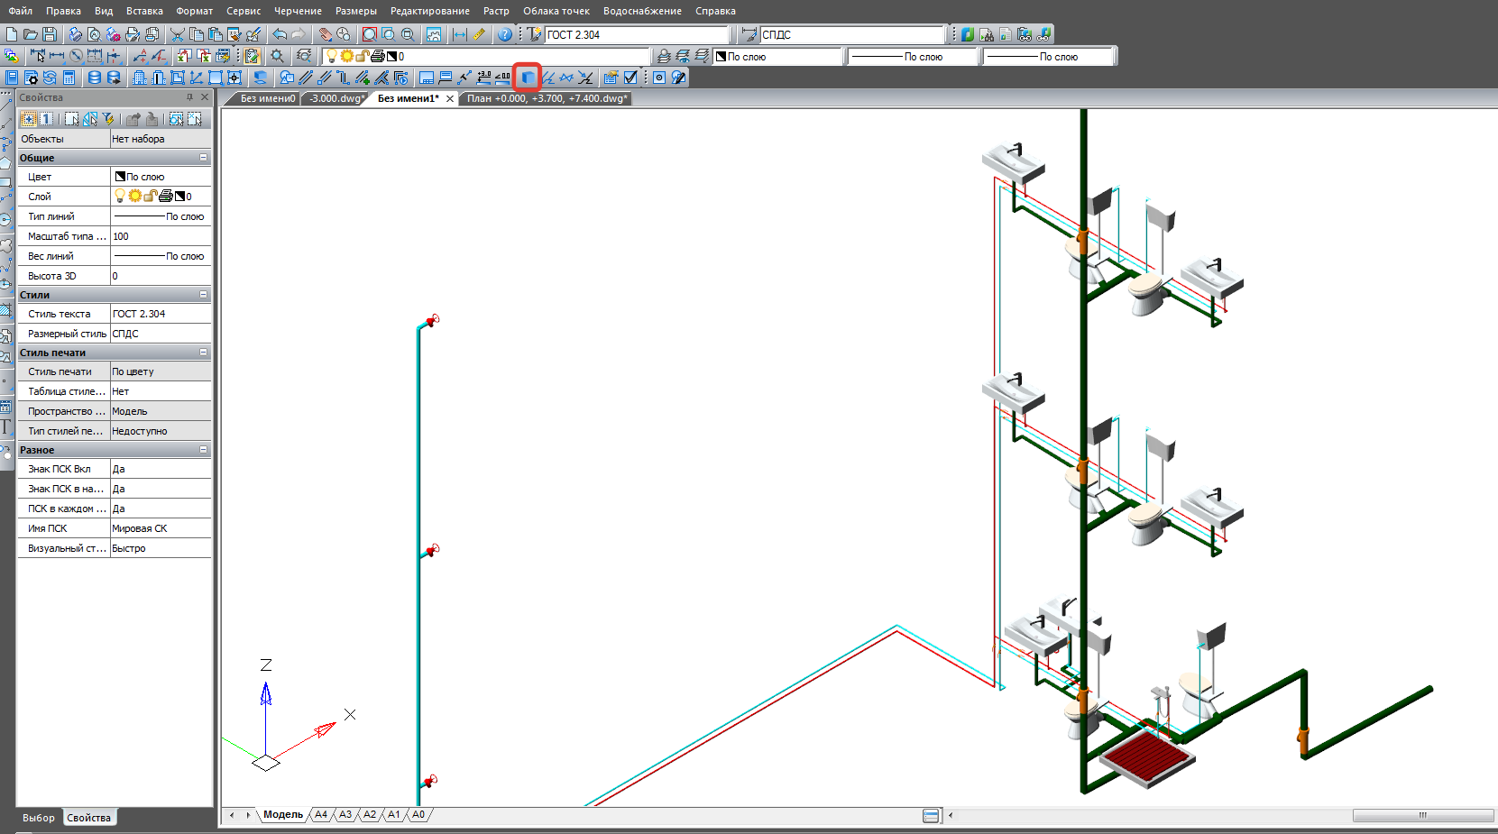
Task: Open print preview
Action: 94,34
